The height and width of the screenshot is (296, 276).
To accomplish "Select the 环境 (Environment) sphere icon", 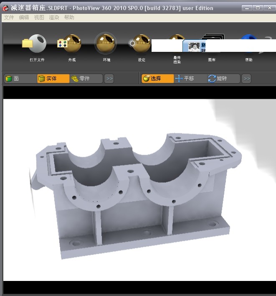I will [x=106, y=43].
